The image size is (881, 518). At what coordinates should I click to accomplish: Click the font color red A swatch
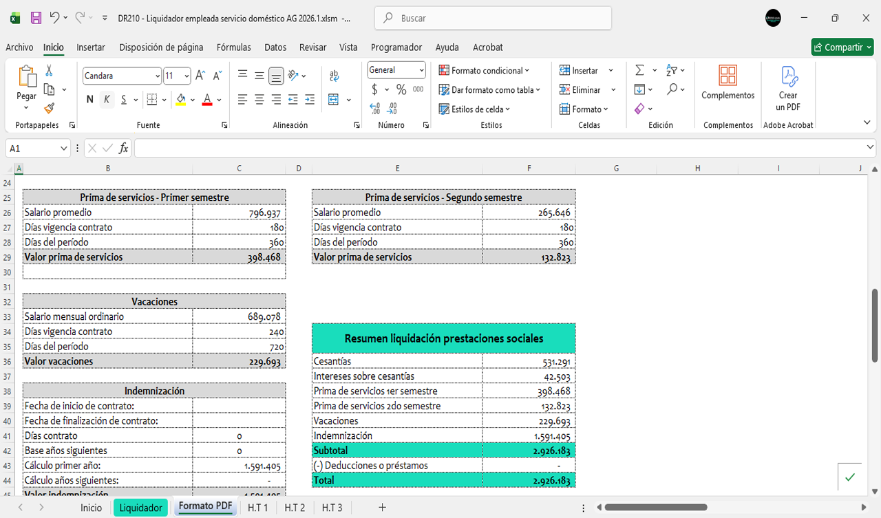pyautogui.click(x=207, y=100)
